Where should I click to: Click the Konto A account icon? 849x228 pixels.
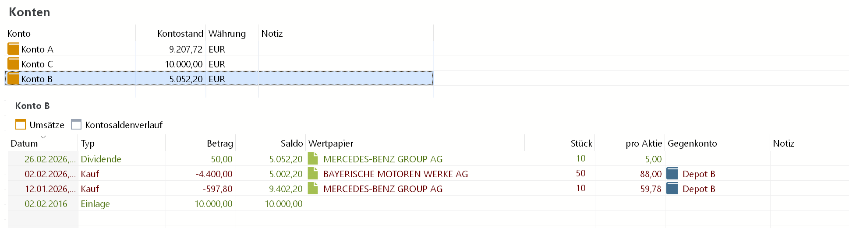13,49
